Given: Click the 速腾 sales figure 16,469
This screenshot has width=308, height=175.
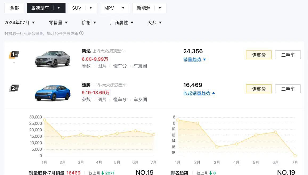Looking at the screenshot, I should [x=193, y=85].
